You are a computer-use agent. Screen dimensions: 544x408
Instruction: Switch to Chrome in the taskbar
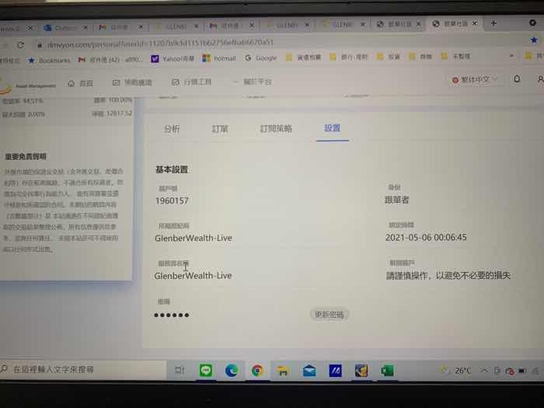(x=257, y=371)
